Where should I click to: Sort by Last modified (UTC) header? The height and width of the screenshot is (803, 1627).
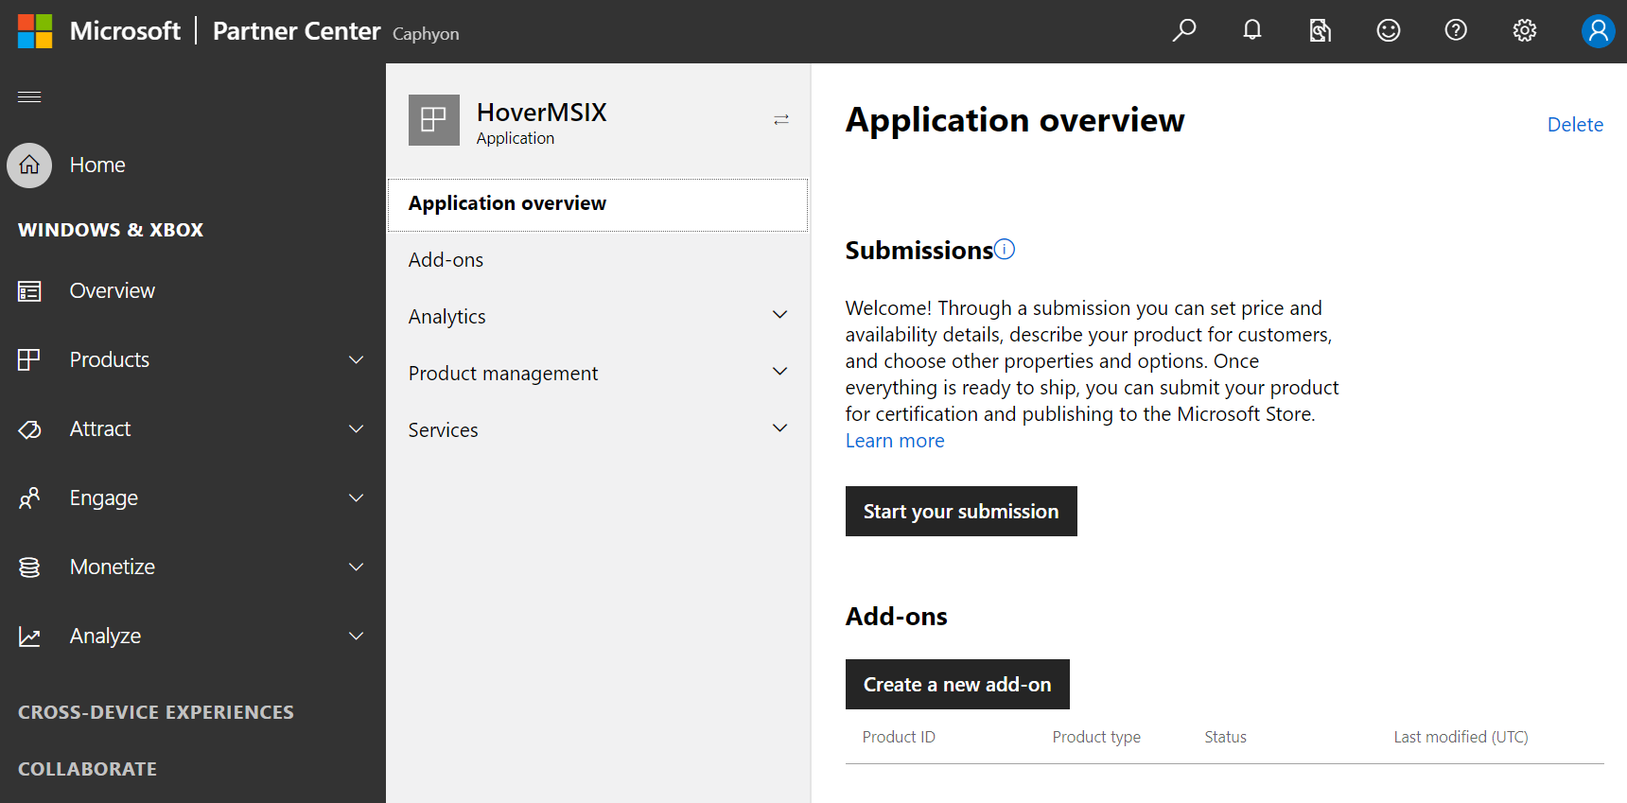(x=1461, y=737)
